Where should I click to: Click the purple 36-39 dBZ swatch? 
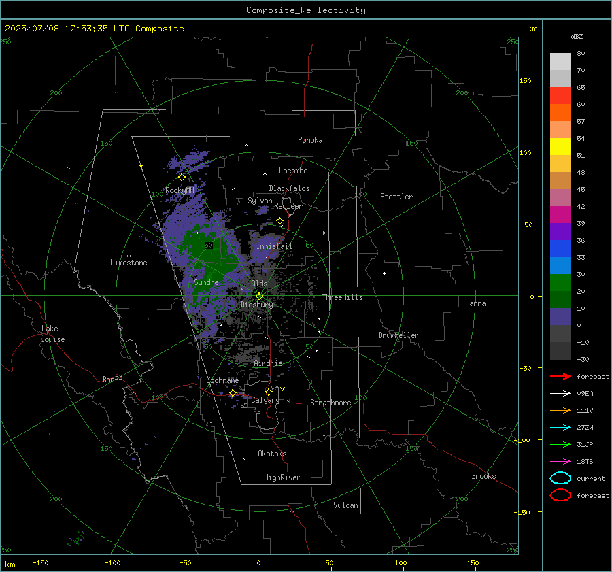point(560,231)
